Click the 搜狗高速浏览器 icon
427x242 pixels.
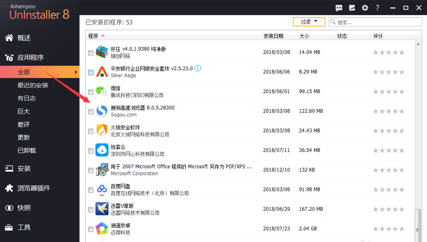(x=102, y=111)
